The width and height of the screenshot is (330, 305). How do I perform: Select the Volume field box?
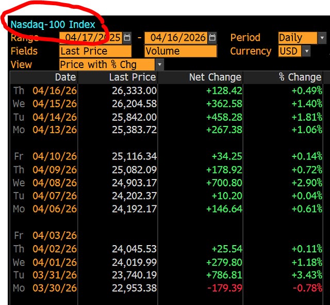click(x=180, y=51)
